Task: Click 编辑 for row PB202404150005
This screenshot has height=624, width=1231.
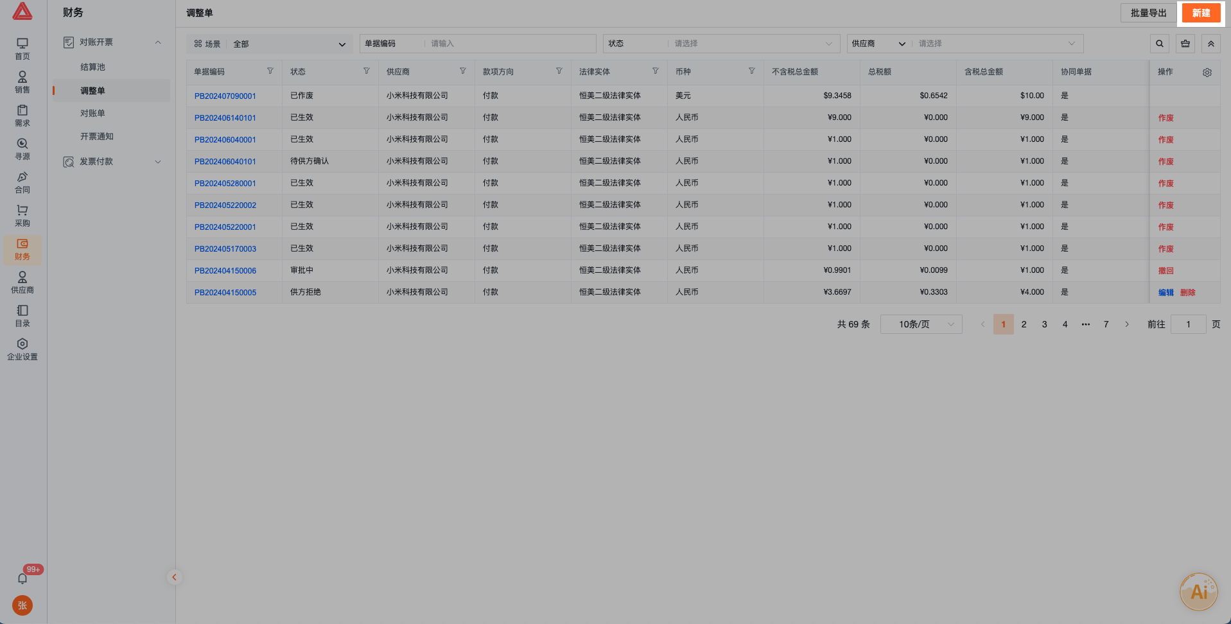Action: [x=1166, y=293]
